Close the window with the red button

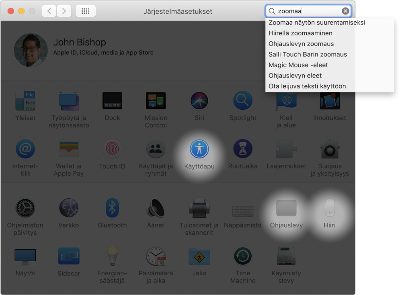(x=11, y=11)
